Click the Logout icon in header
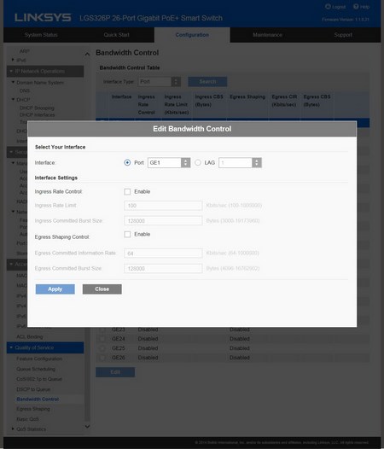 click(328, 7)
